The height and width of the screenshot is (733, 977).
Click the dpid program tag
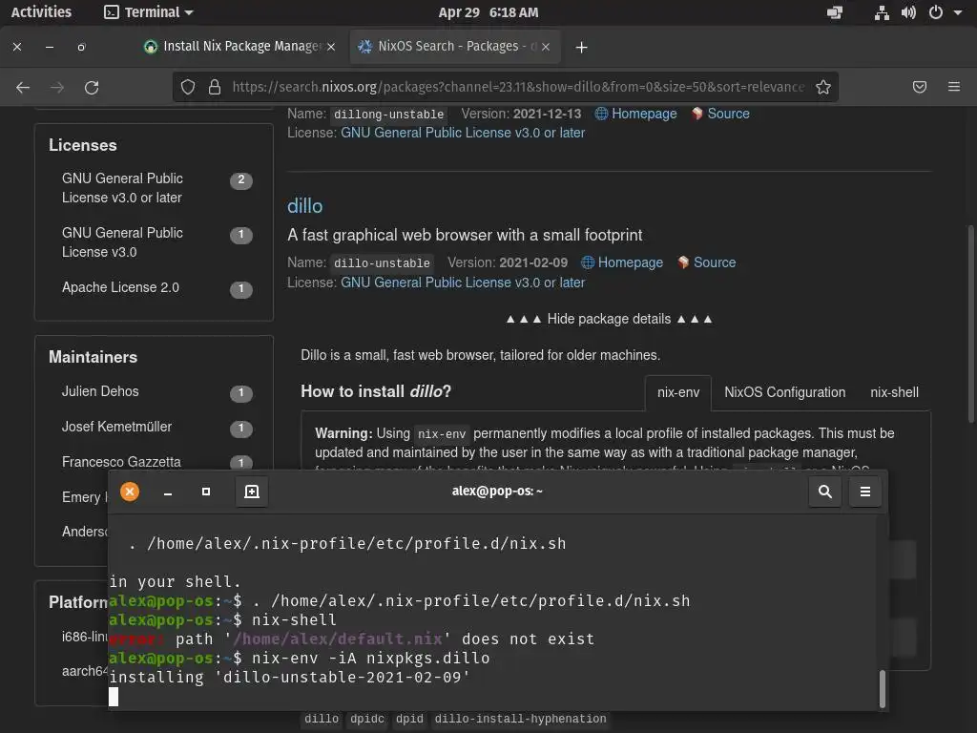409,719
